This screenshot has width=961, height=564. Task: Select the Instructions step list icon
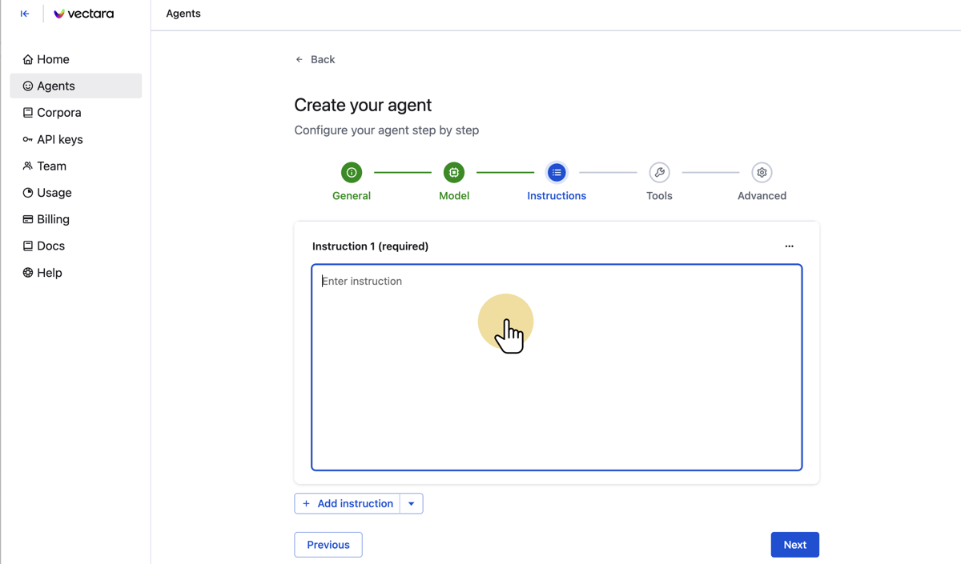557,173
